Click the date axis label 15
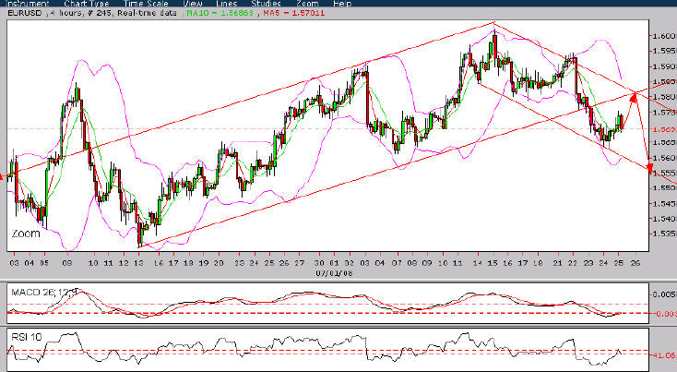Screen dimensions: 677x372 click(493, 263)
